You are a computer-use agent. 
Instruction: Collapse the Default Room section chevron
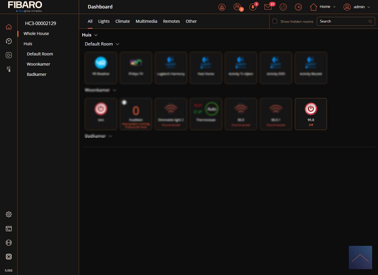point(118,44)
